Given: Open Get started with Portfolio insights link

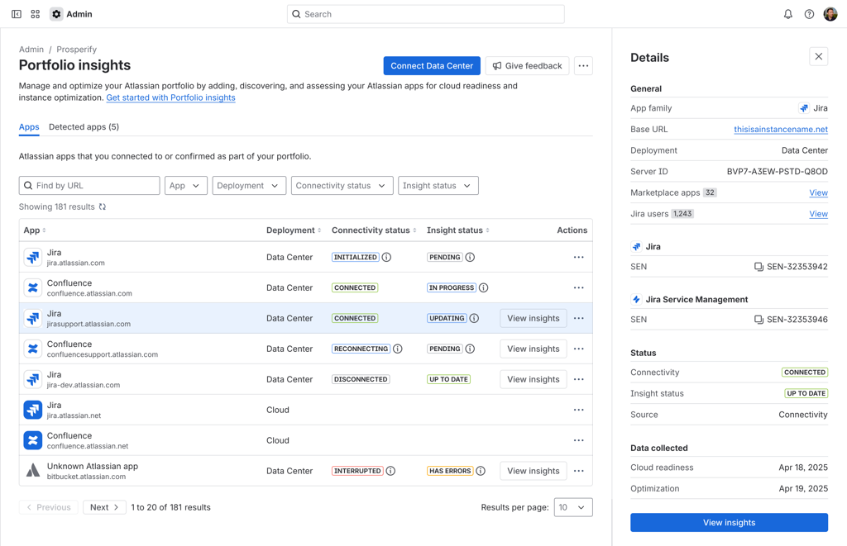Looking at the screenshot, I should [x=170, y=97].
